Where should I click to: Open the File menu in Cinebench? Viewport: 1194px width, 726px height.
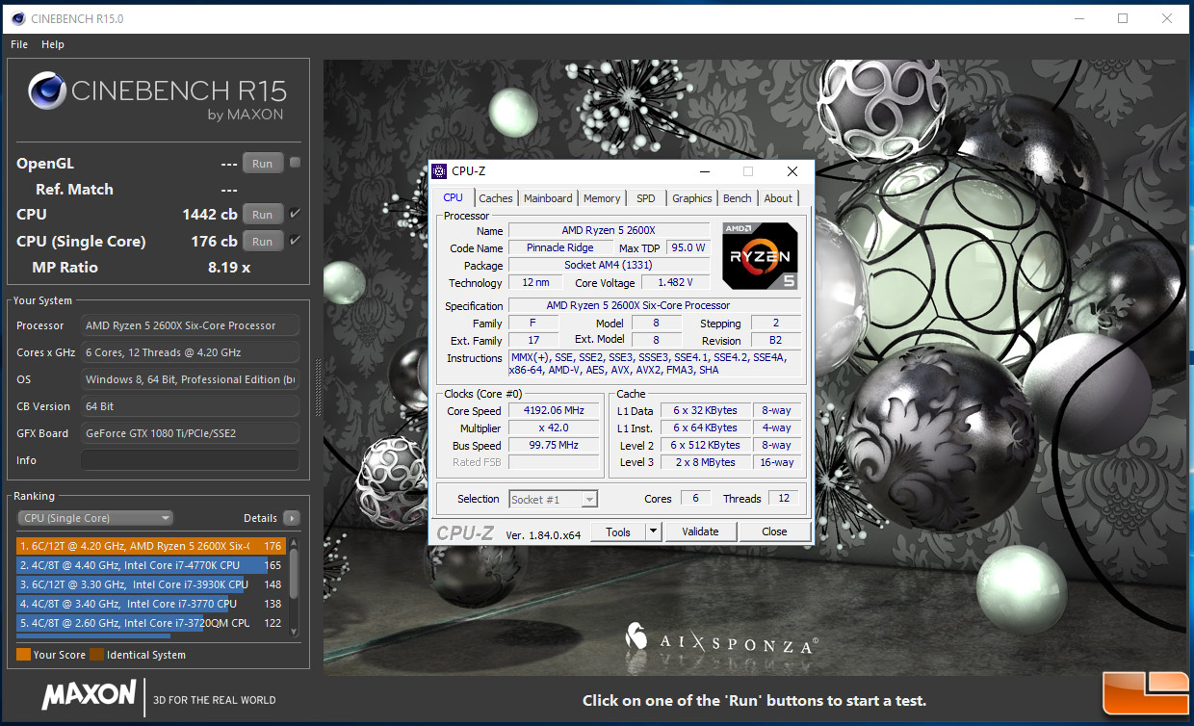19,44
